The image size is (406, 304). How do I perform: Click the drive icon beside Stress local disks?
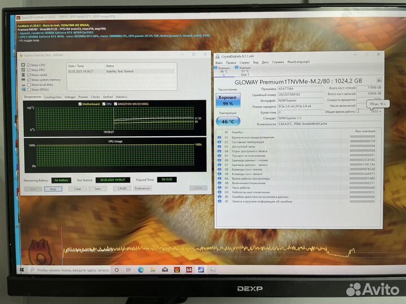coord(23,85)
